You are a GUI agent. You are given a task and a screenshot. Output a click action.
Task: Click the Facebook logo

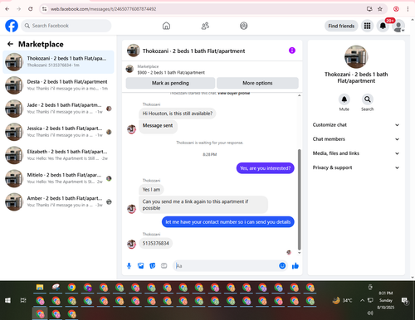click(12, 26)
